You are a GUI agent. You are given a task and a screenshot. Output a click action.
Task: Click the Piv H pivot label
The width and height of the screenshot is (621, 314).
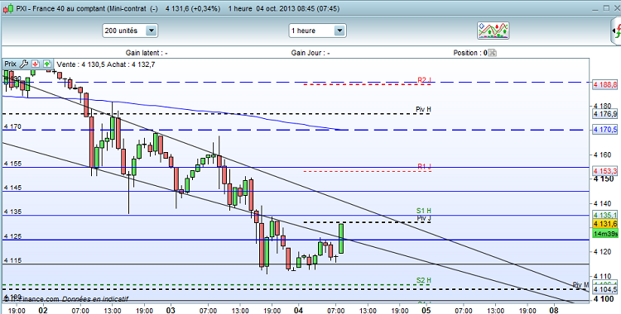pyautogui.click(x=423, y=109)
